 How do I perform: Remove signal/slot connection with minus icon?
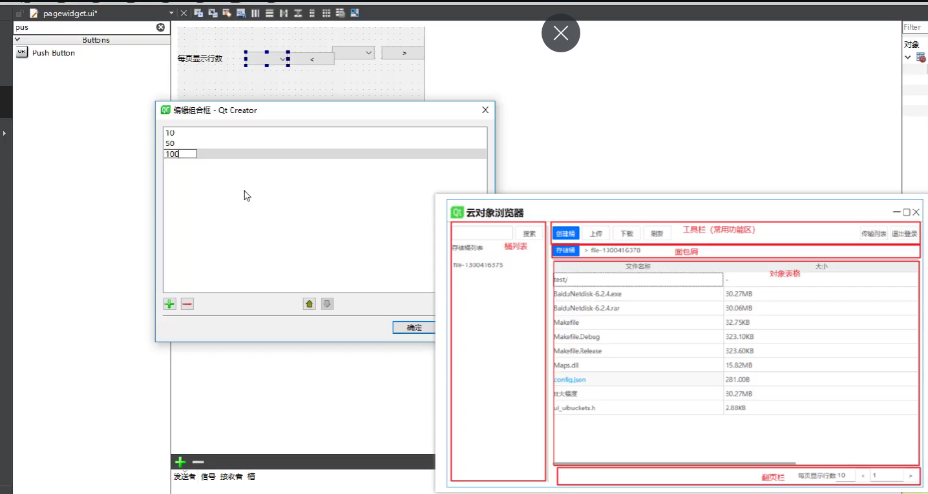coord(198,462)
